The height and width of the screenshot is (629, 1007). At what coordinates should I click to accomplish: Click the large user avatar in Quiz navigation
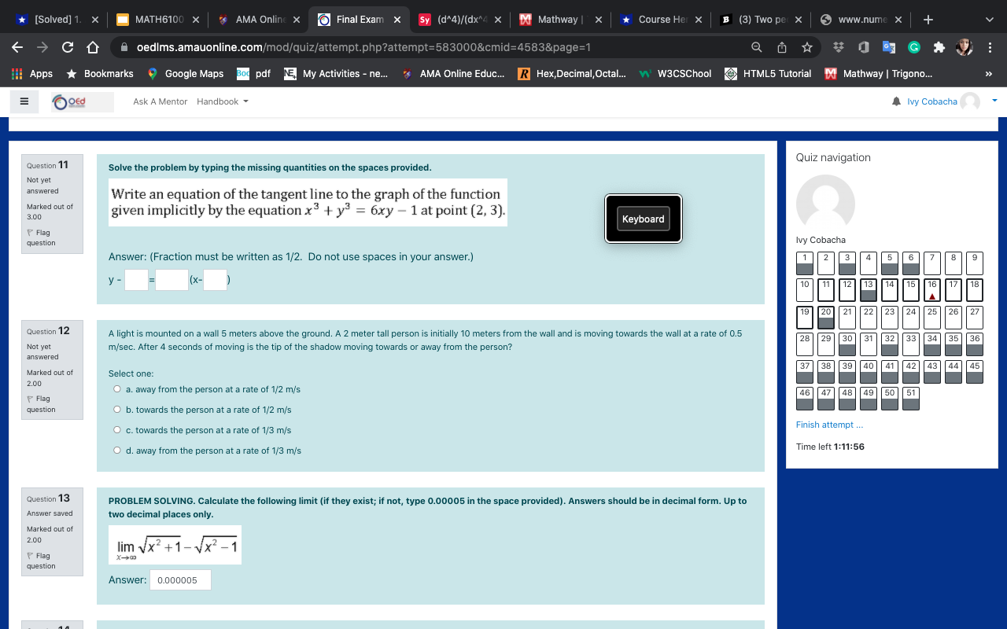[825, 204]
